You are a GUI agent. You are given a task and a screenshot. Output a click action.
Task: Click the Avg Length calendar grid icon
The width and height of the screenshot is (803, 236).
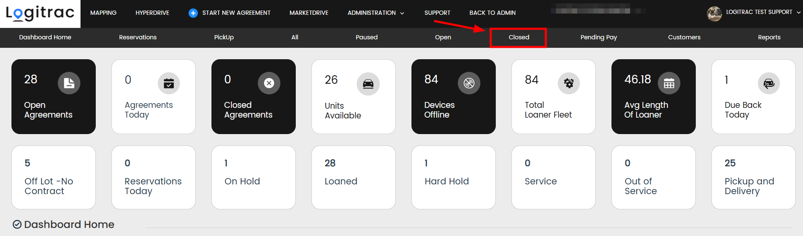click(x=669, y=83)
